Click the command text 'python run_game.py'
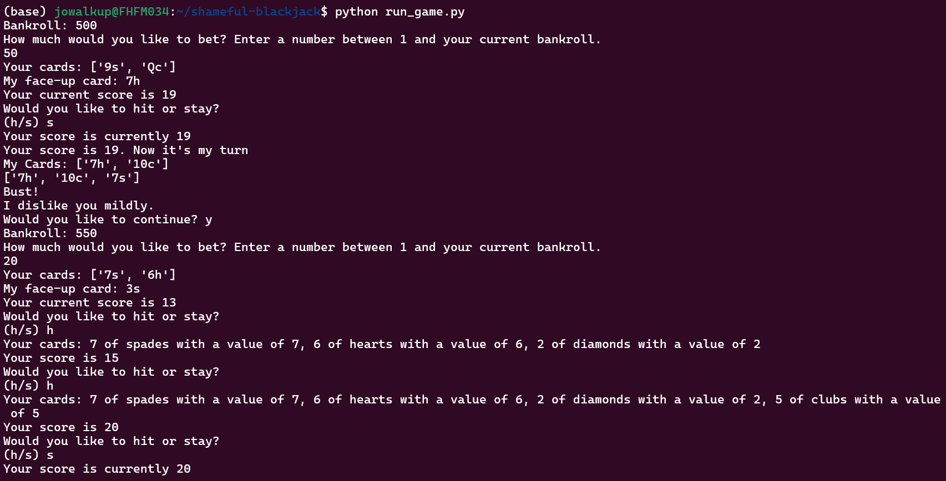The height and width of the screenshot is (481, 946). 399,12
